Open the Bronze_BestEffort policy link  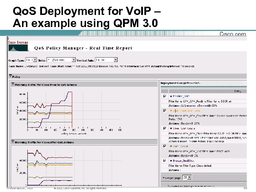pos(184,161)
